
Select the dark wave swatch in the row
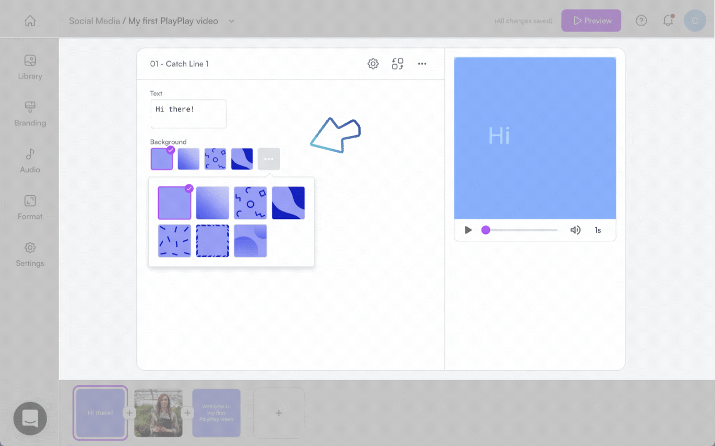242,159
